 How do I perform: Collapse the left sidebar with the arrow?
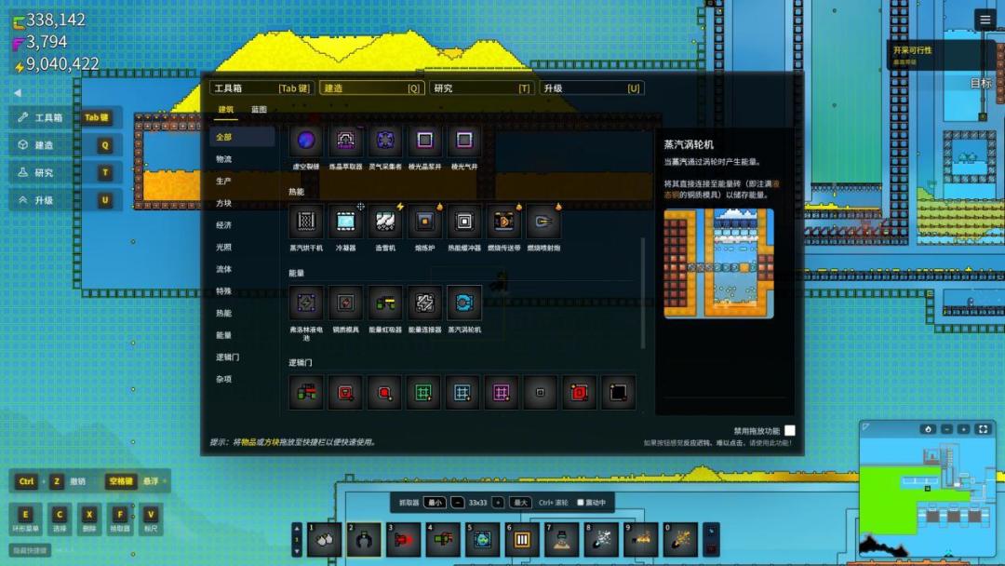click(18, 93)
